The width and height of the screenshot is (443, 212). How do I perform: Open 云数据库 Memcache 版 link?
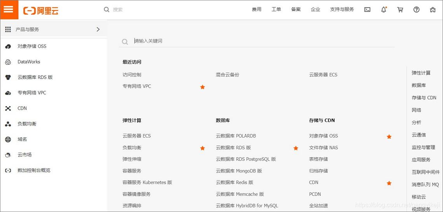tap(240, 194)
